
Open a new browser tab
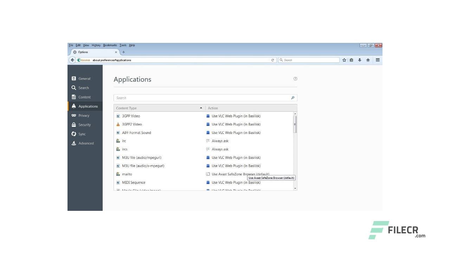123,52
